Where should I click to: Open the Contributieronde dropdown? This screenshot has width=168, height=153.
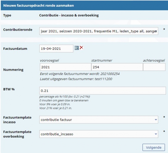pyautogui.click(x=99, y=31)
